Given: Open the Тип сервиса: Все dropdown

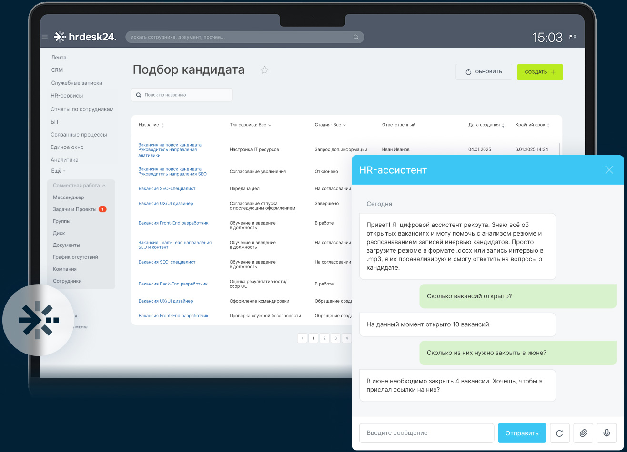Looking at the screenshot, I should 249,124.
